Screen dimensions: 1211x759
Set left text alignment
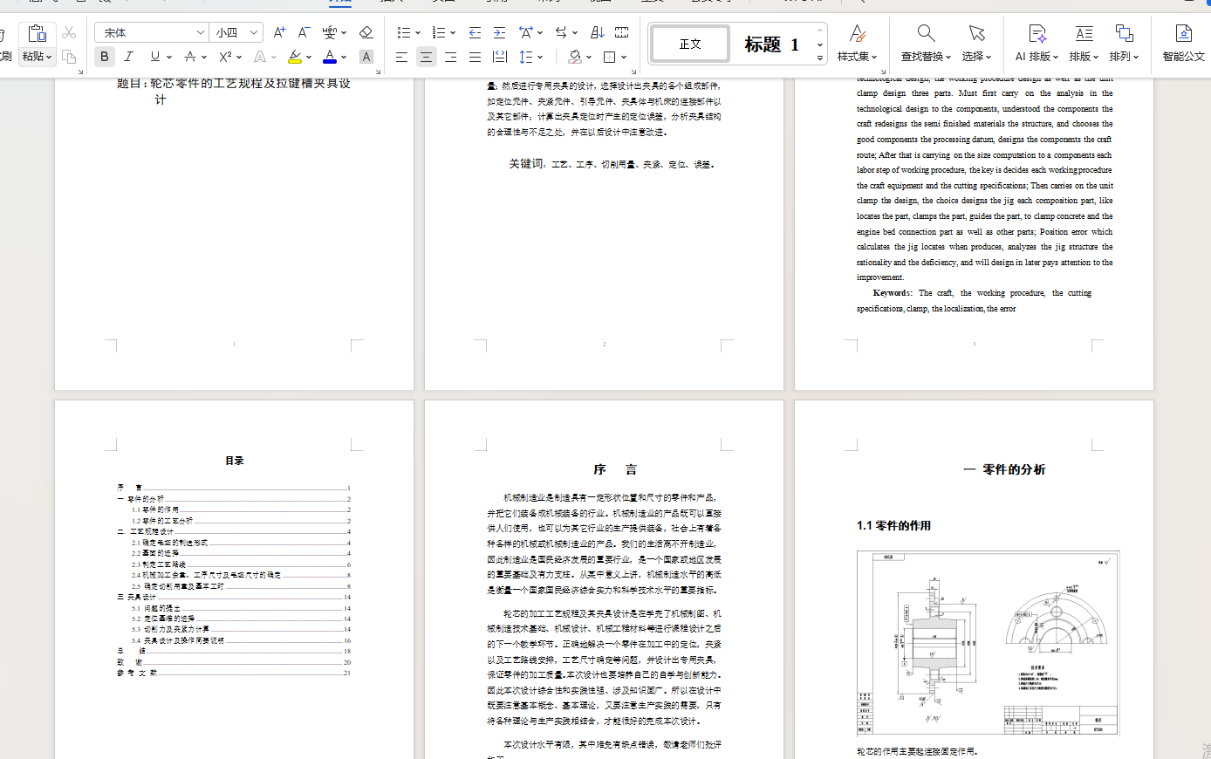click(401, 57)
